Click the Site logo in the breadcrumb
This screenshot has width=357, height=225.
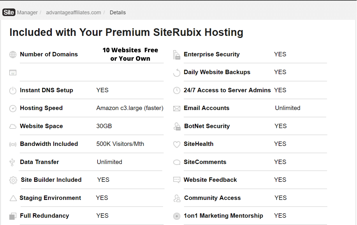(9, 13)
